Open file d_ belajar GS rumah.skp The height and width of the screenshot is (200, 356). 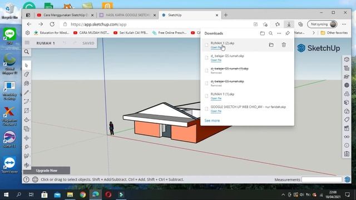coord(216,60)
